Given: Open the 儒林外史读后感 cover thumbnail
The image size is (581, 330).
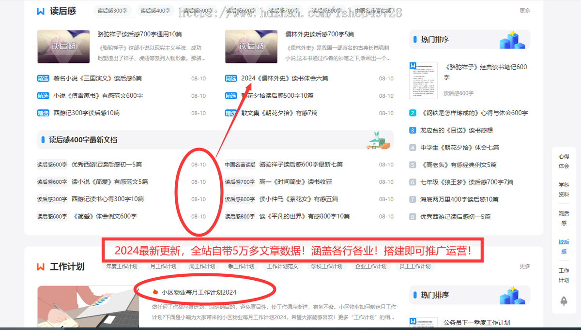Looking at the screenshot, I should (x=251, y=46).
